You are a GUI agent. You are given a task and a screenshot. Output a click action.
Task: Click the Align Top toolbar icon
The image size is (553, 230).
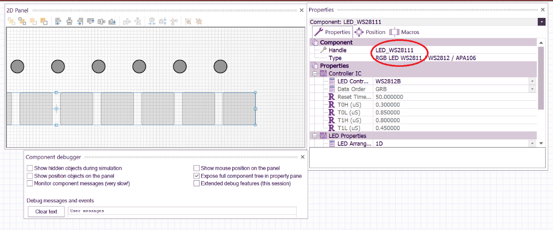tap(91, 21)
